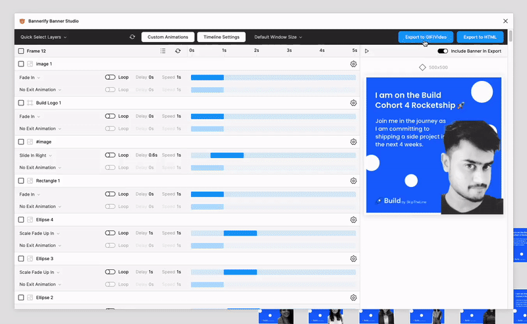Screen dimensions: 527x324
Task: Open the Quick Select Layers dropdown
Action: click(x=43, y=38)
